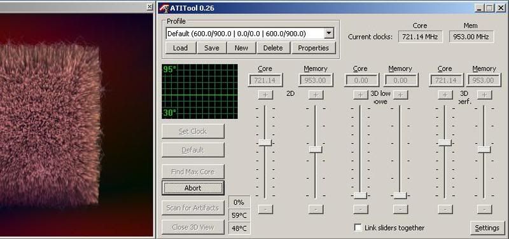This screenshot has height=239, width=509.
Task: Open the Settings dialog
Action: point(487,228)
